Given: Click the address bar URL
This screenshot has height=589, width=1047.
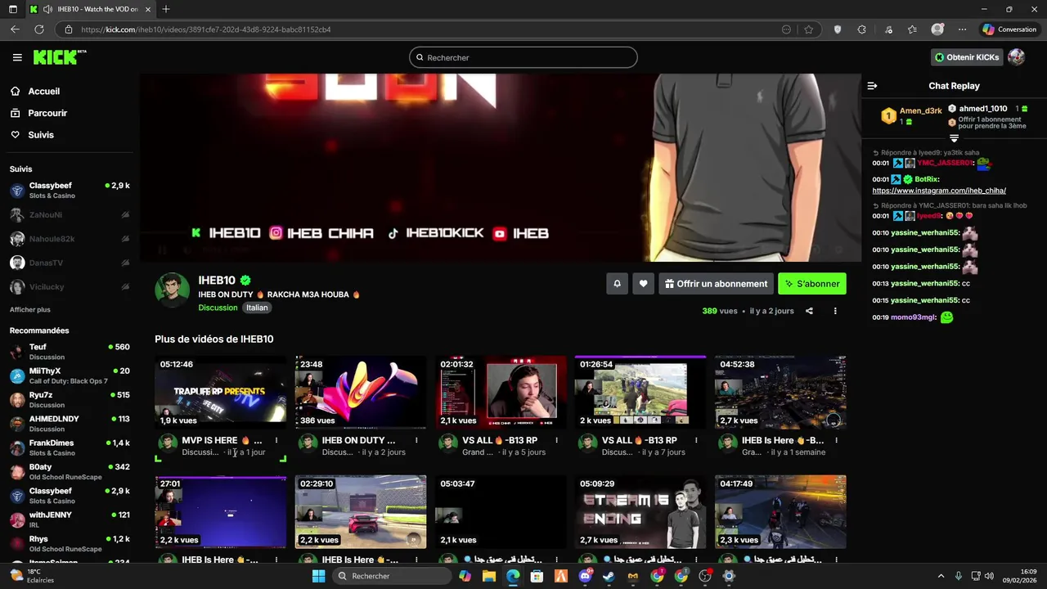Looking at the screenshot, I should pos(206,29).
